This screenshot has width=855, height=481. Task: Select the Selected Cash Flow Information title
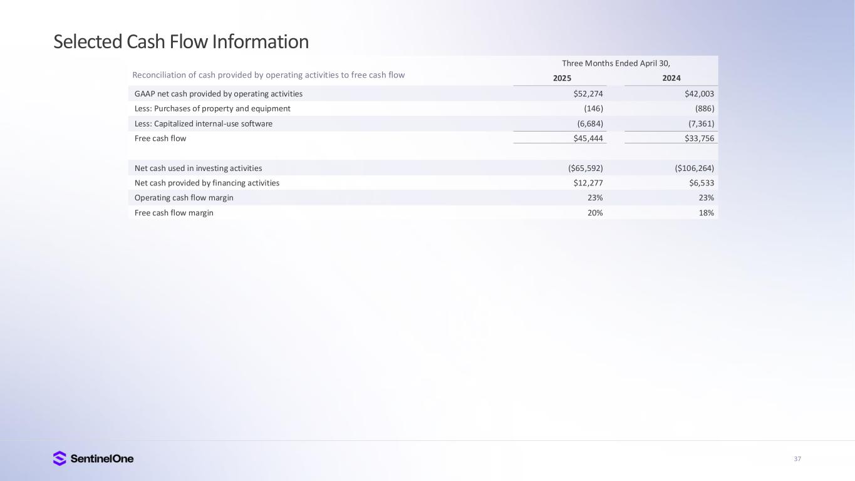click(181, 42)
